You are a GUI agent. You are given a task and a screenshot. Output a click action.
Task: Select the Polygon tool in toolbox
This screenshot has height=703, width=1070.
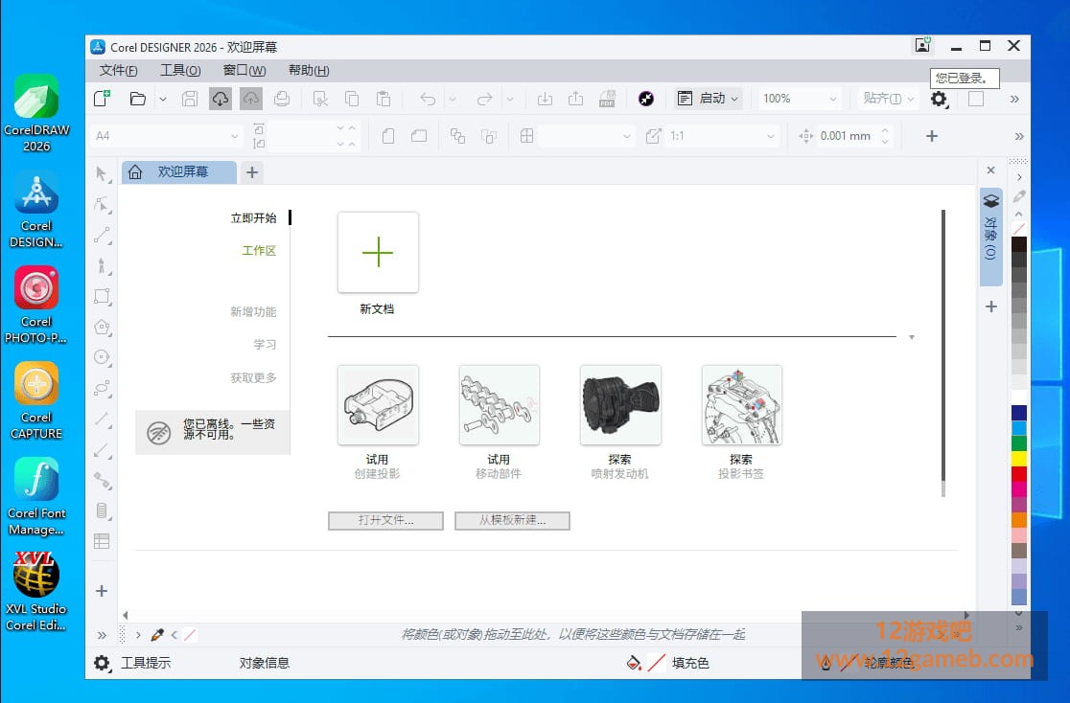pyautogui.click(x=102, y=327)
